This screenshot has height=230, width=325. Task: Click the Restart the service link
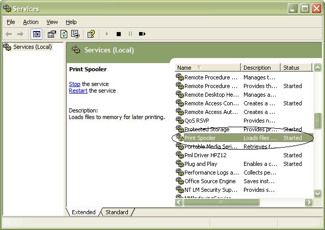(x=78, y=91)
